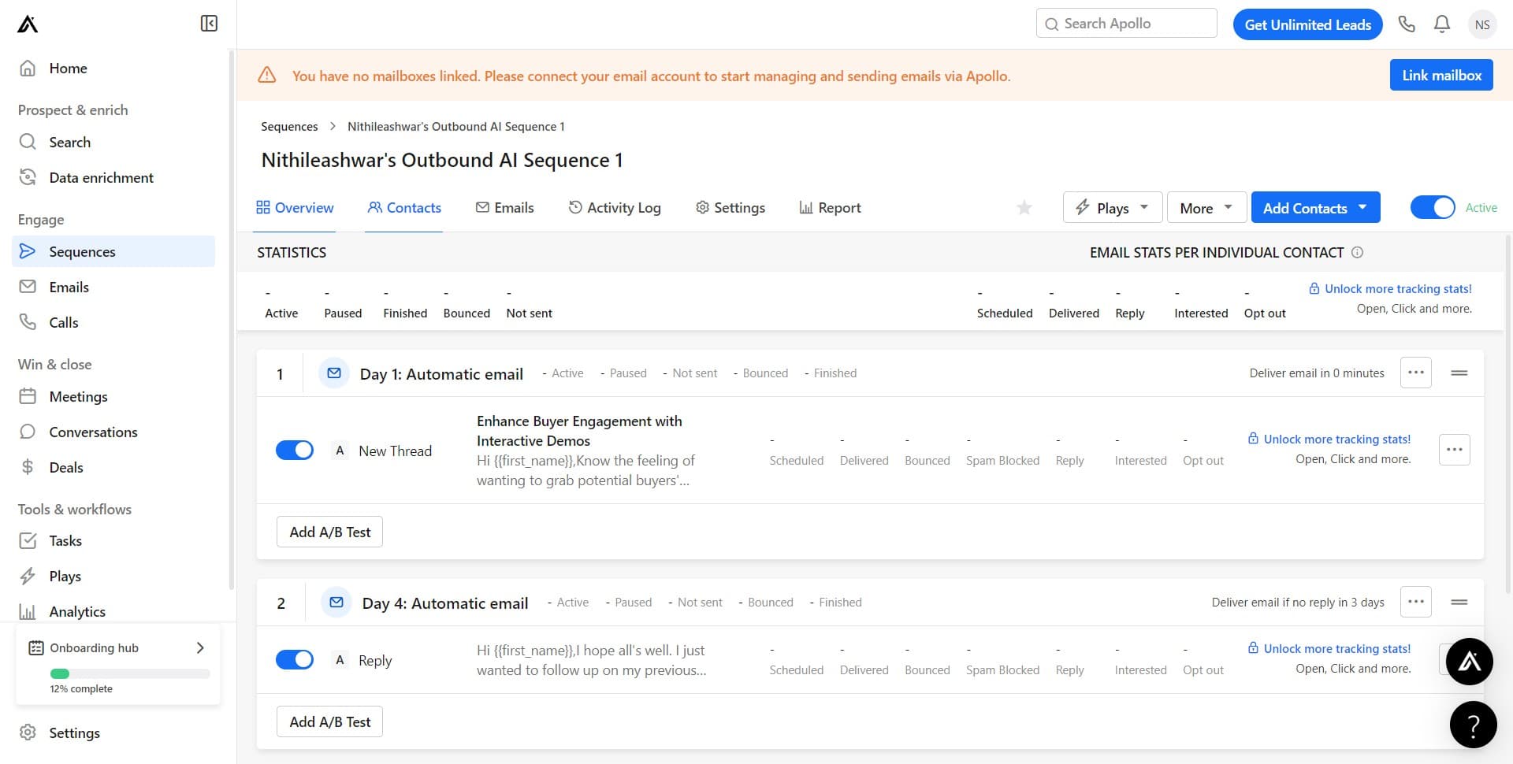
Task: Disable the Day 1 New Thread email toggle
Action: (x=295, y=451)
